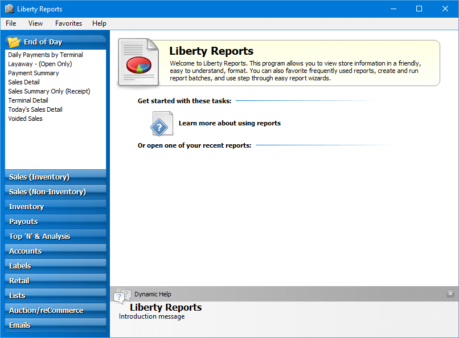Expand the Sales (Inventory) category

[55, 177]
